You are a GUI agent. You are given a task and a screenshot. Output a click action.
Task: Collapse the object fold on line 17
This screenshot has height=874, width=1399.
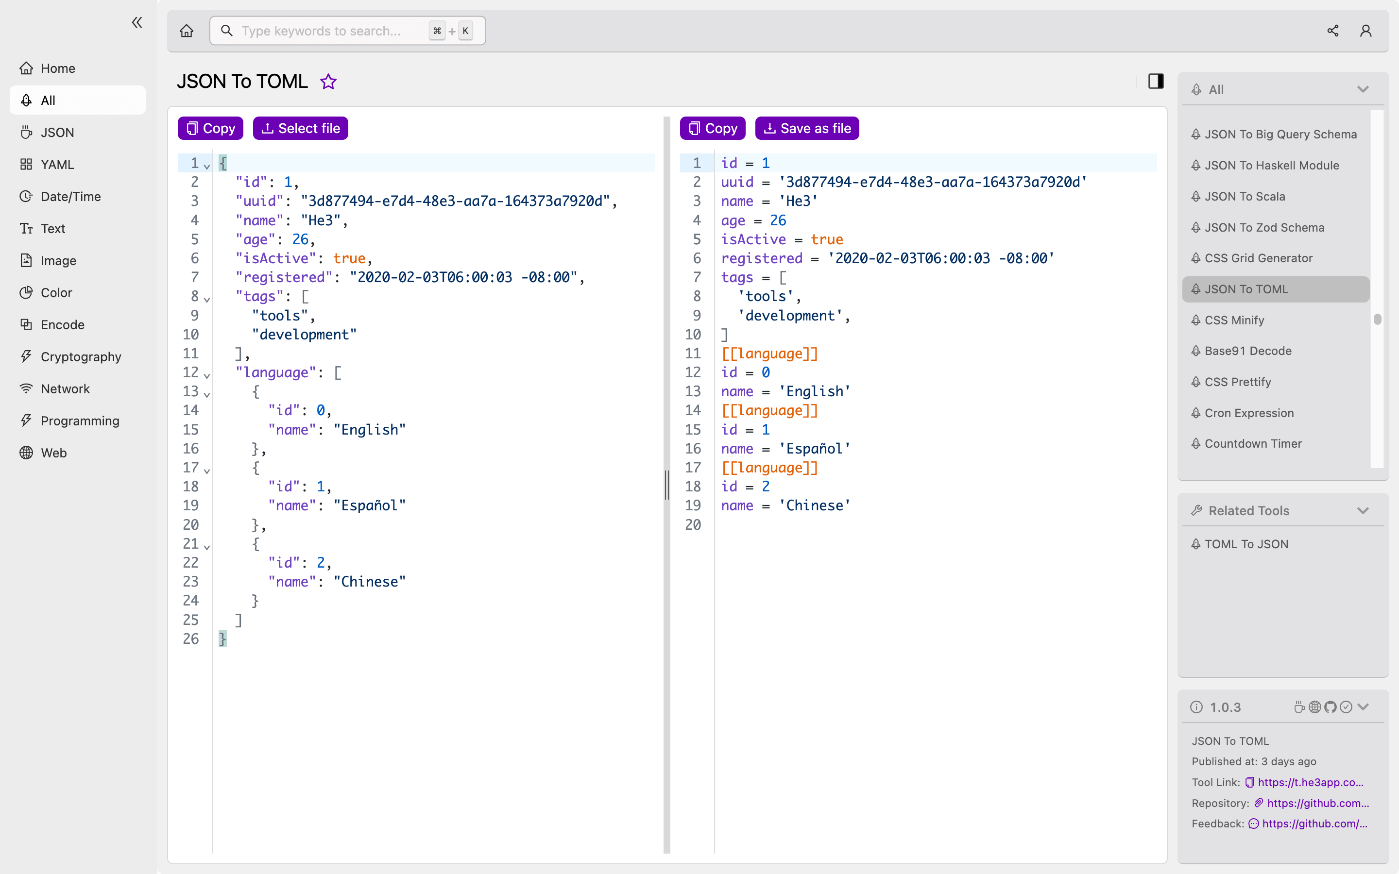point(207,471)
